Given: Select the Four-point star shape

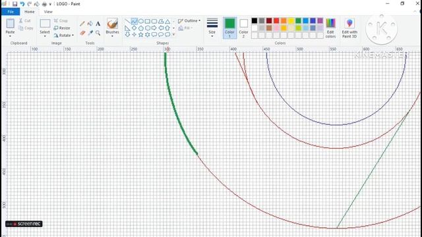Looking at the screenshot, I should pos(135,34).
